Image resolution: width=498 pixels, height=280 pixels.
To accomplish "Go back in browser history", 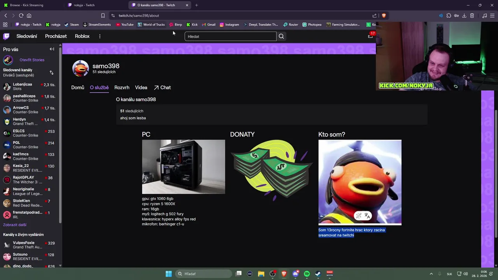I will click(5, 16).
